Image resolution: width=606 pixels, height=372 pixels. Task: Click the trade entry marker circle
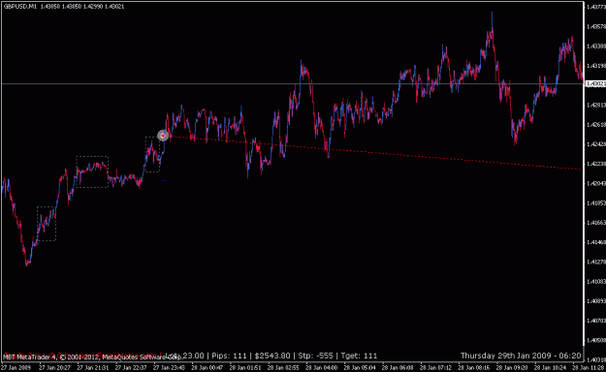163,136
